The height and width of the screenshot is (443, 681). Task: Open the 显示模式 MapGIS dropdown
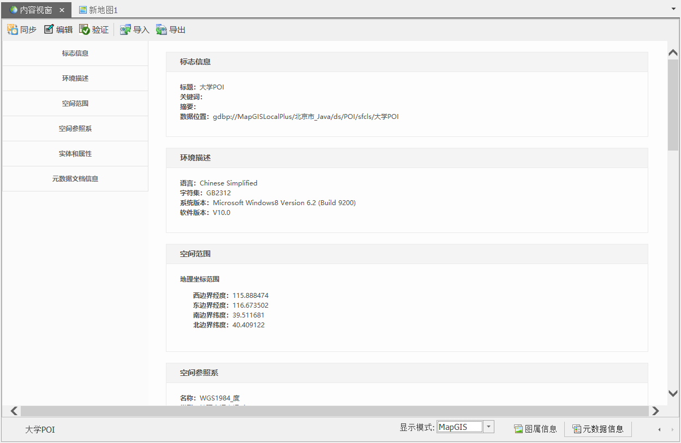pyautogui.click(x=489, y=427)
